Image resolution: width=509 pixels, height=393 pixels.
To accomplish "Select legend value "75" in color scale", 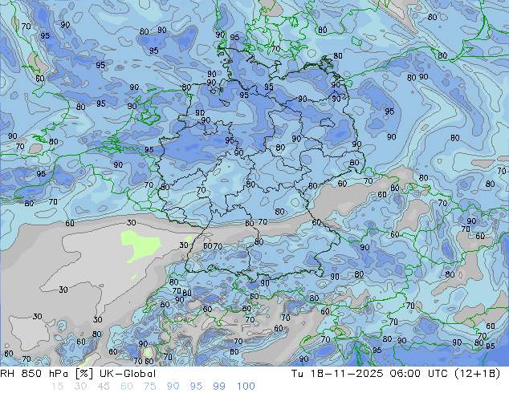I will [x=149, y=387].
